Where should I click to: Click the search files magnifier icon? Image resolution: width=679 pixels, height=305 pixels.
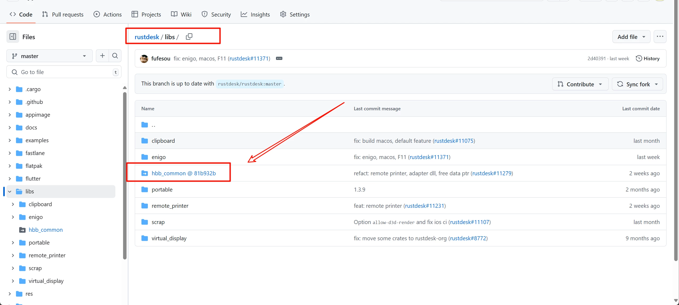pos(115,56)
